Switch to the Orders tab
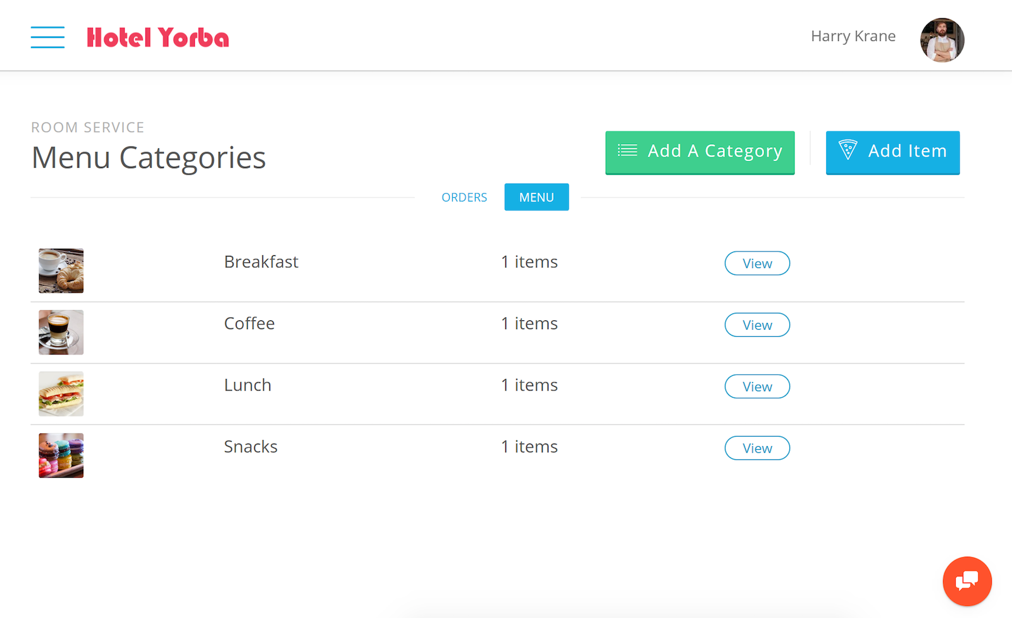Screen dimensions: 1012x618 [x=464, y=197]
